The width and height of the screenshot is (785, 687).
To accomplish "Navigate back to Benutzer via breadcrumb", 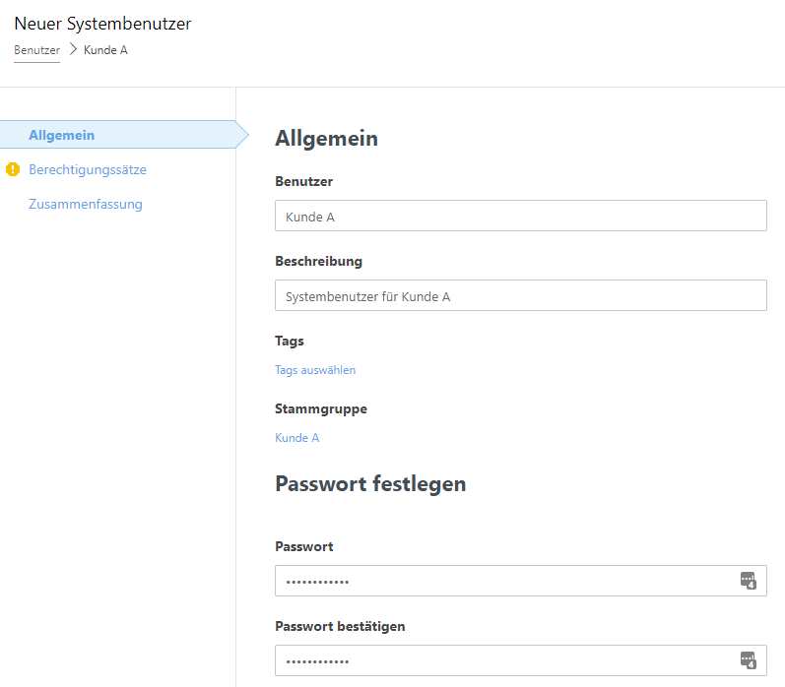I will tap(36, 50).
